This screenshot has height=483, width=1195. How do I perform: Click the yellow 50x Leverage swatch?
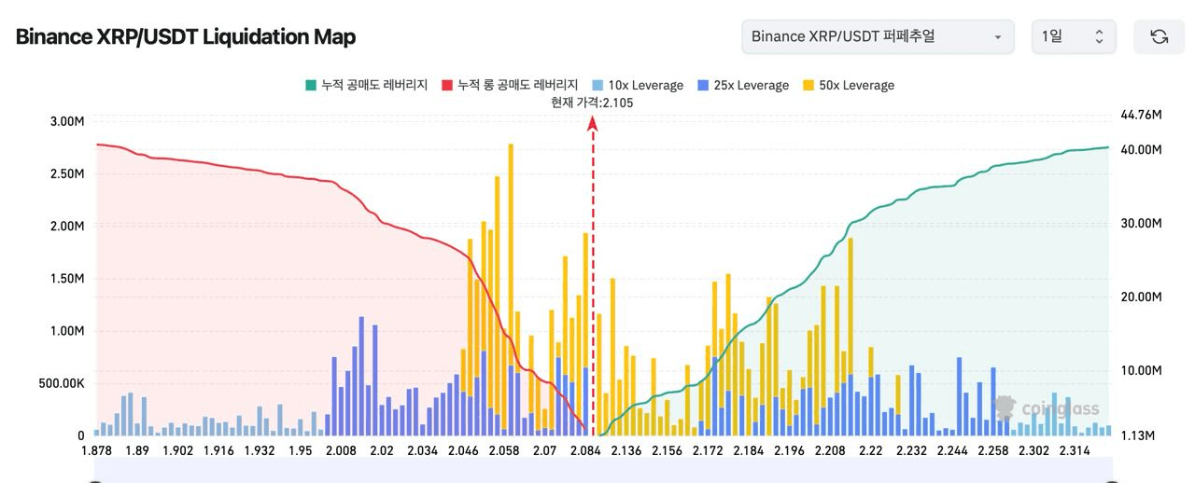click(809, 85)
